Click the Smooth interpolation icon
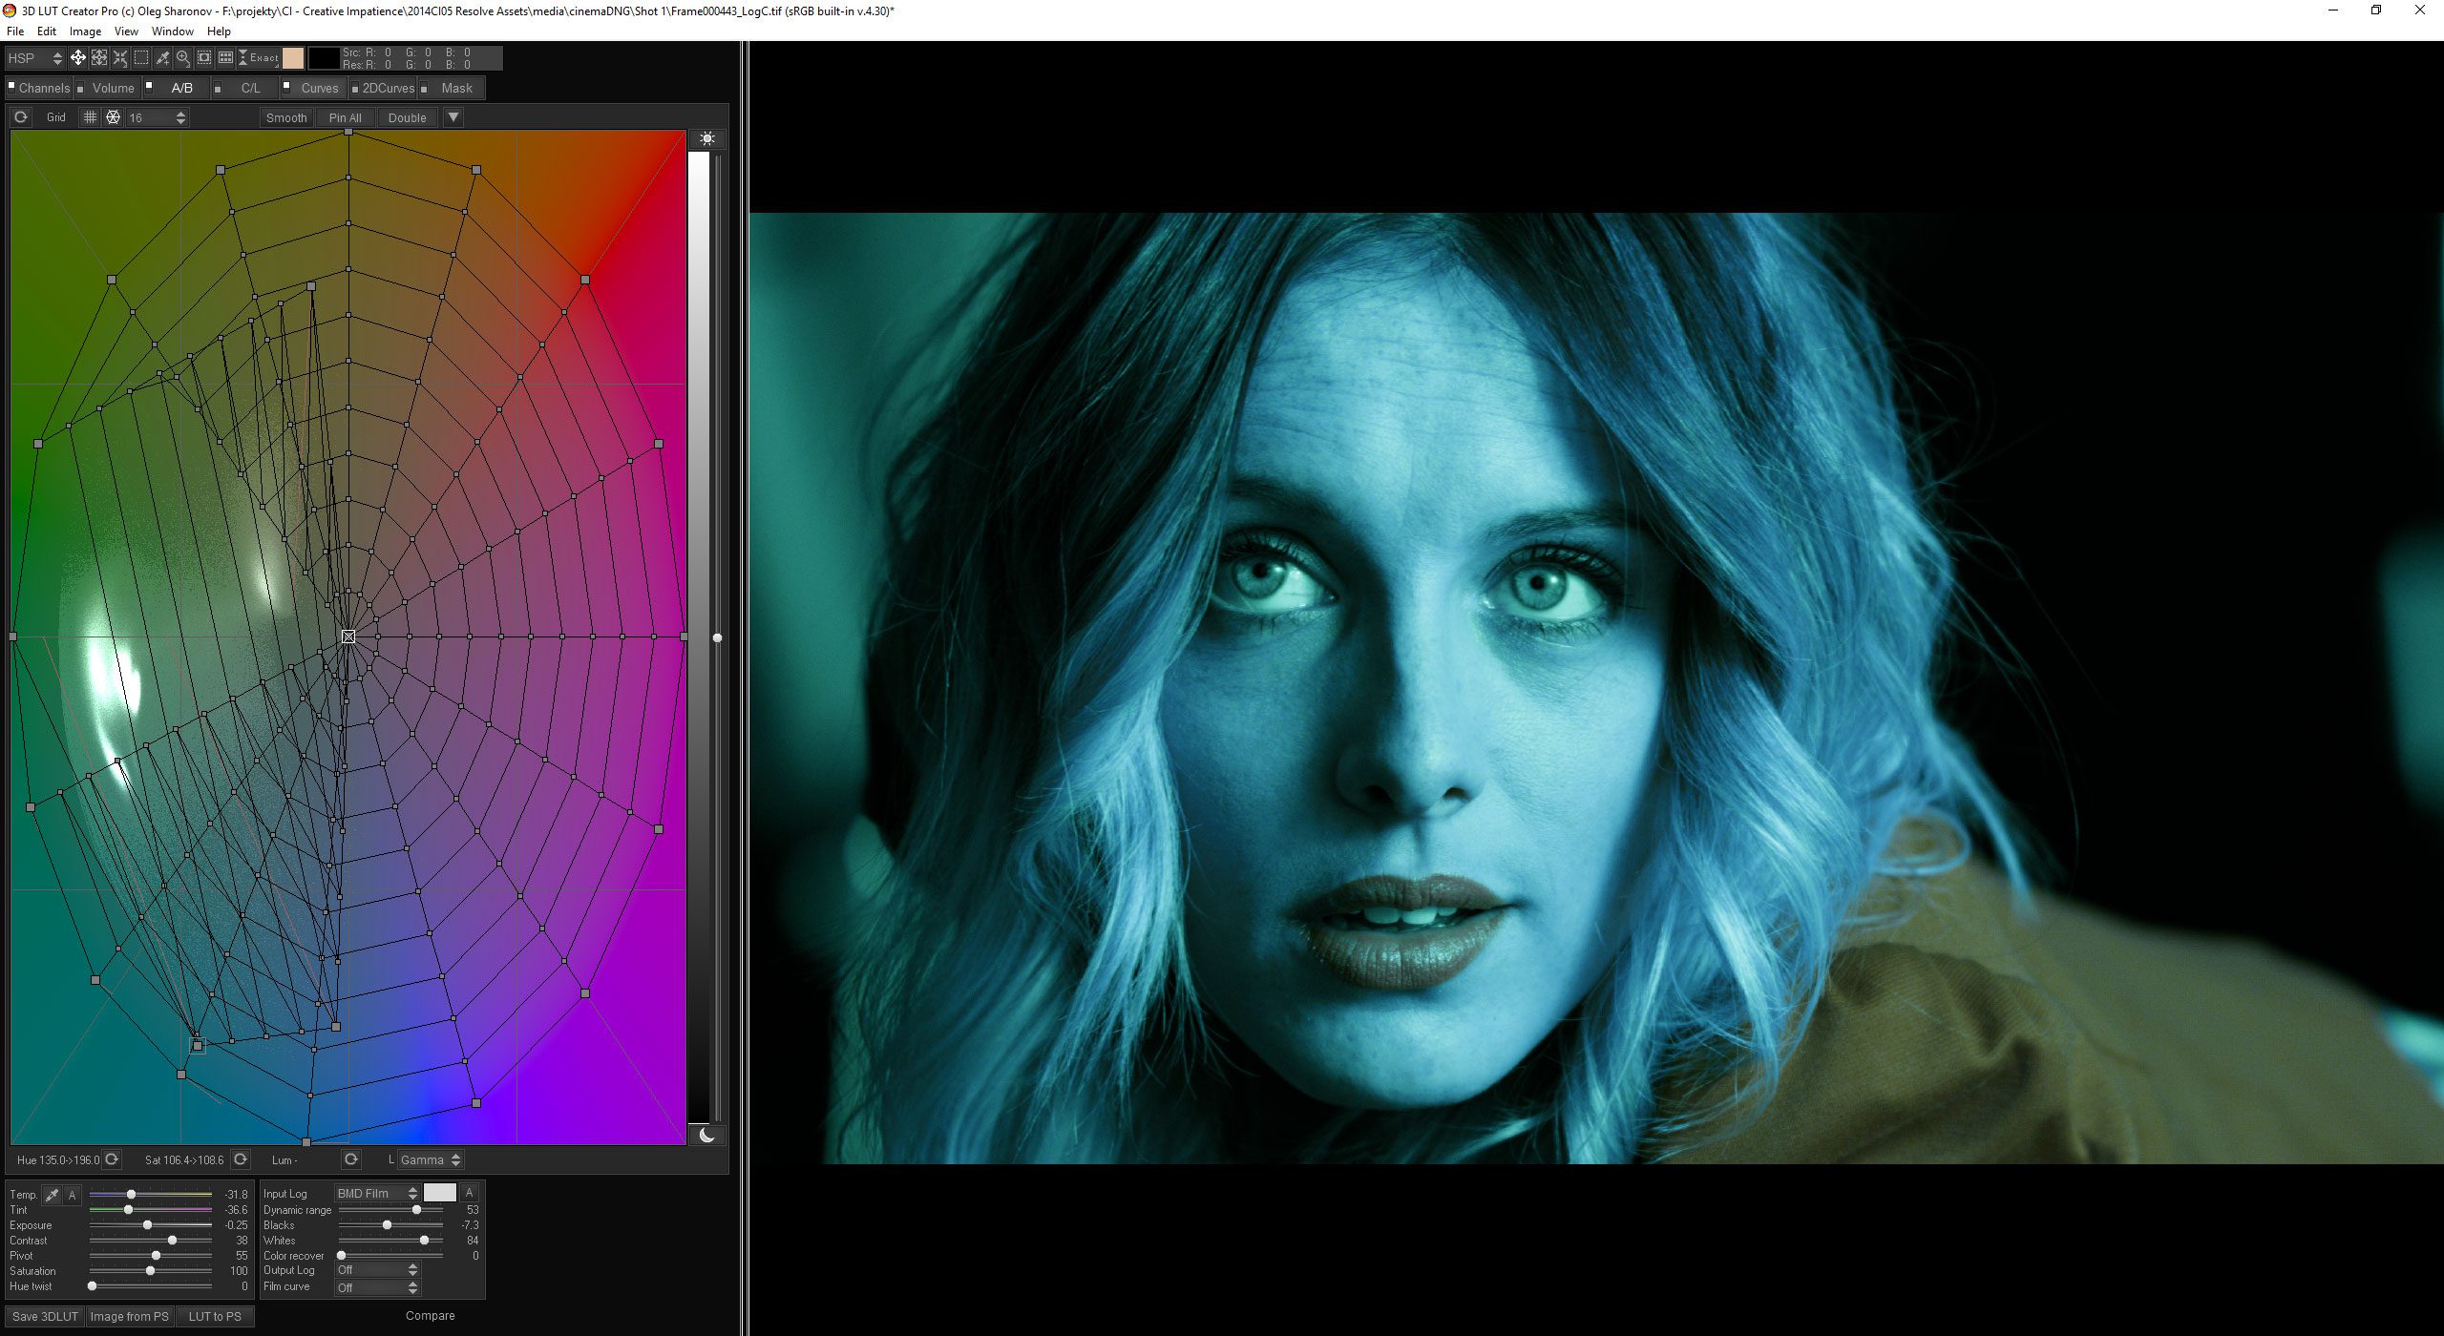This screenshot has width=2444, height=1336. pyautogui.click(x=284, y=116)
